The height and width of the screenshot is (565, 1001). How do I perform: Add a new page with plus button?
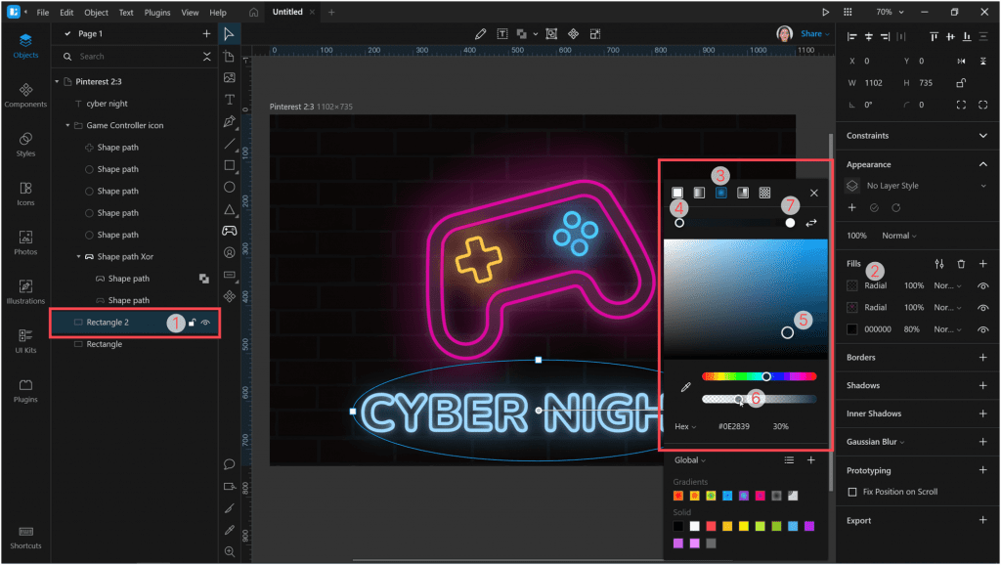click(x=206, y=34)
